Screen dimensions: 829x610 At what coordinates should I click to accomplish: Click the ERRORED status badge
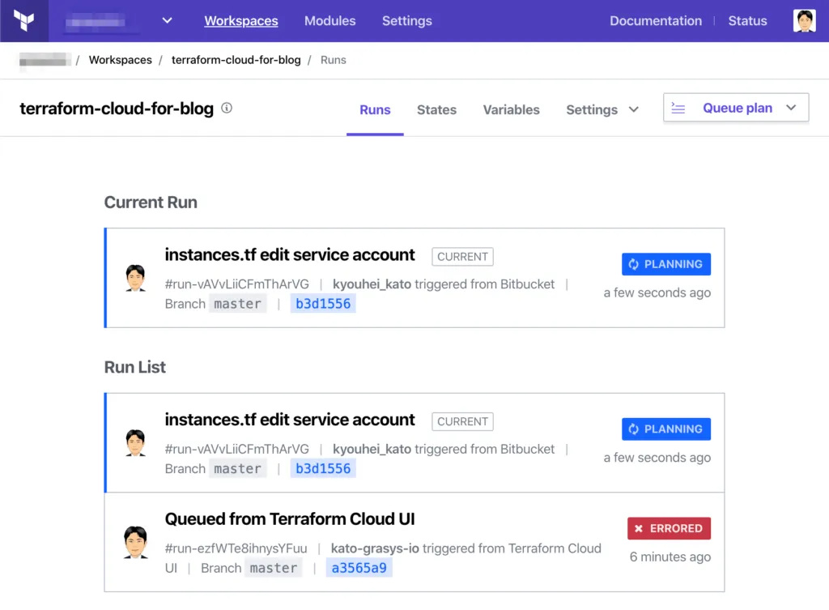[670, 528]
